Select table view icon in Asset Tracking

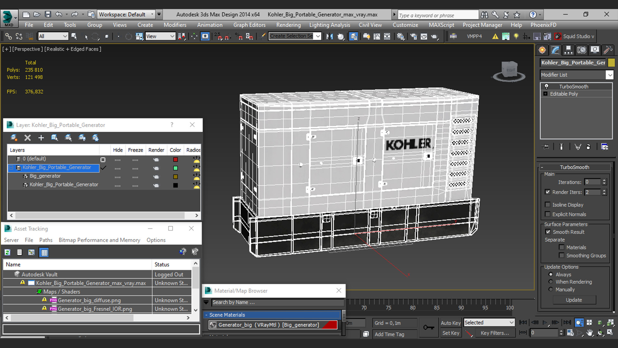44,252
